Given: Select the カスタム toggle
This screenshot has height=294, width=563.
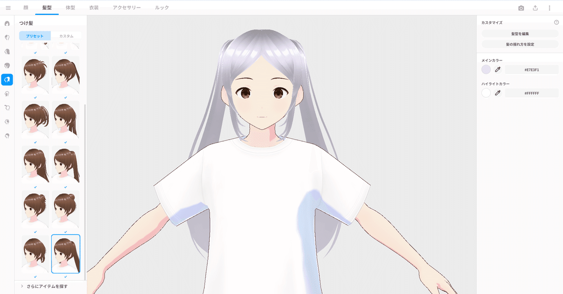Looking at the screenshot, I should tap(66, 36).
